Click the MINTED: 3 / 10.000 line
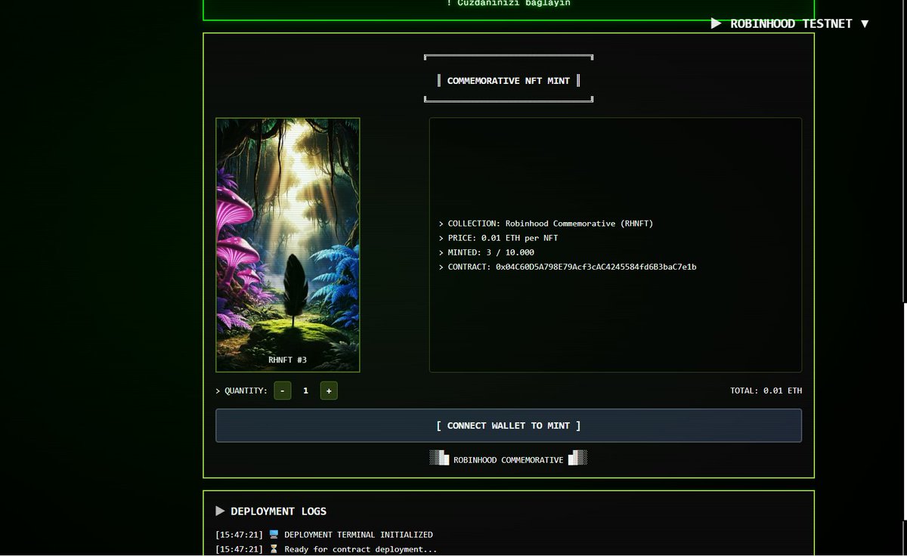Viewport: 907px width, 556px height. point(486,252)
